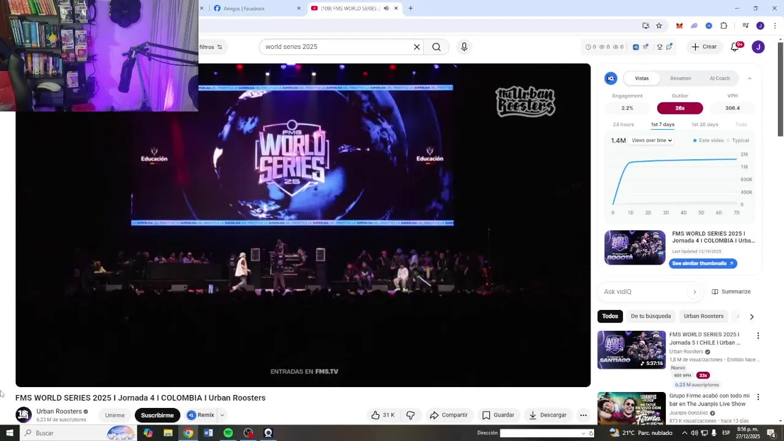Click the MetaMask fox extension icon

[x=679, y=26]
